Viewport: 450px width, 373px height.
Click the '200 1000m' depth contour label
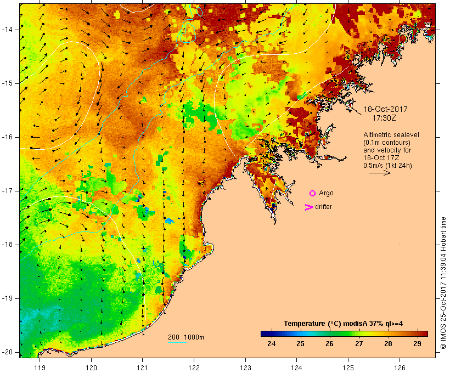click(186, 337)
